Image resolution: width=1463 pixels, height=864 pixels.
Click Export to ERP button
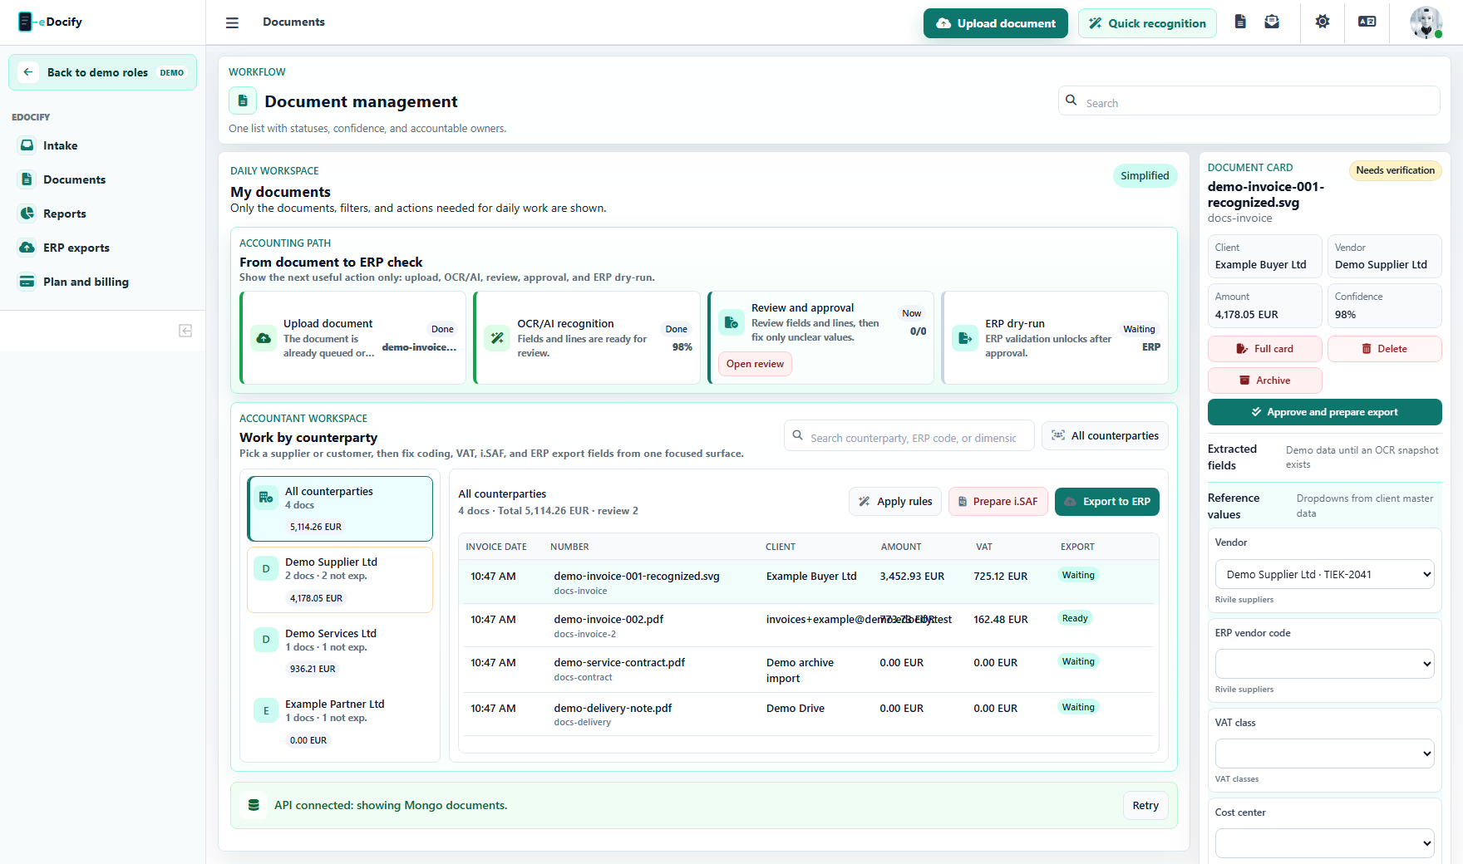[x=1107, y=502]
